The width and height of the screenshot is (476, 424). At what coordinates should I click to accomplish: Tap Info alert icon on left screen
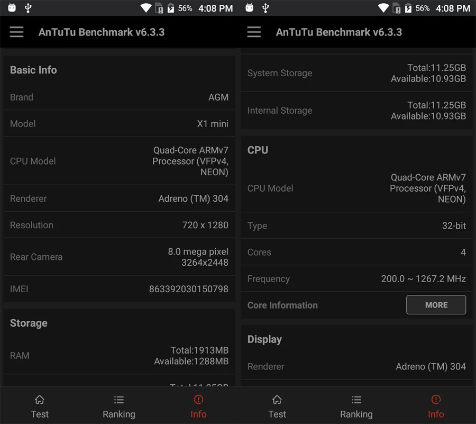pos(198,400)
